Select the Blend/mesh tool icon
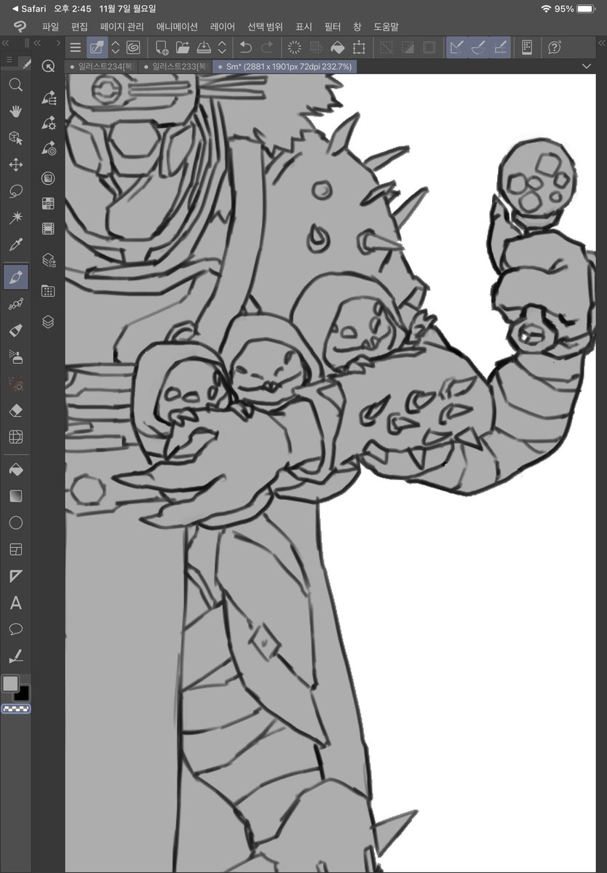 [15, 436]
